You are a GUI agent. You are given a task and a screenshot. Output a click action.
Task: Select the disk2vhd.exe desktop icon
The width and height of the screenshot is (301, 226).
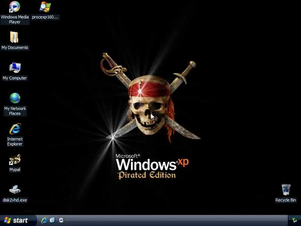tap(15, 189)
